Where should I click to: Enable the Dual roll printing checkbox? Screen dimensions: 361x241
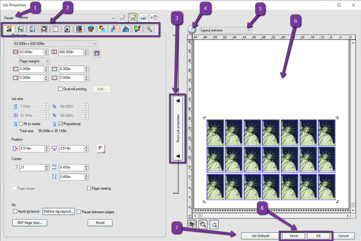[60, 89]
